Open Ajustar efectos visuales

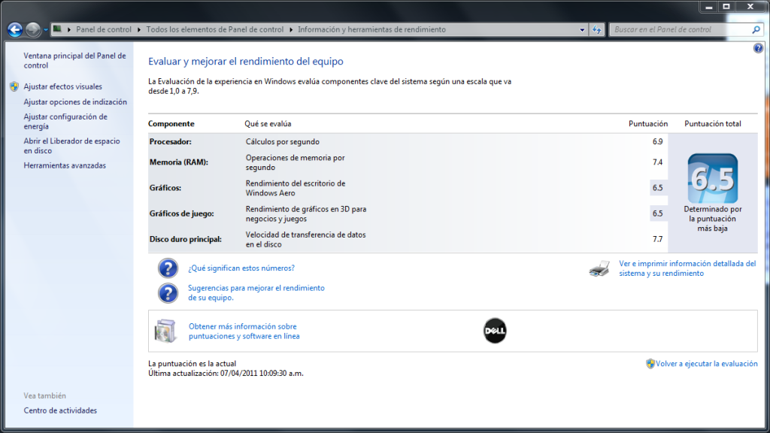pyautogui.click(x=63, y=86)
